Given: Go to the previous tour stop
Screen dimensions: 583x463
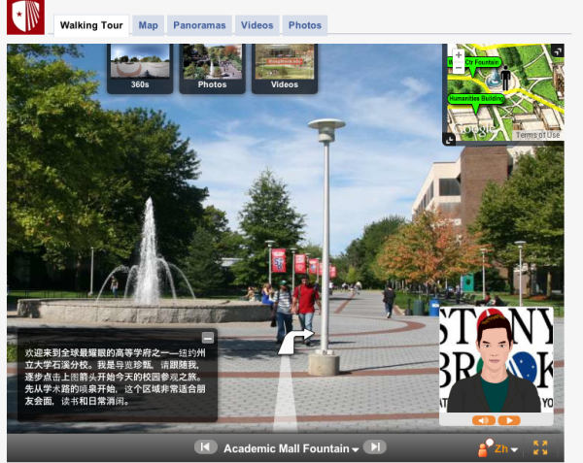Looking at the screenshot, I should click(x=206, y=447).
